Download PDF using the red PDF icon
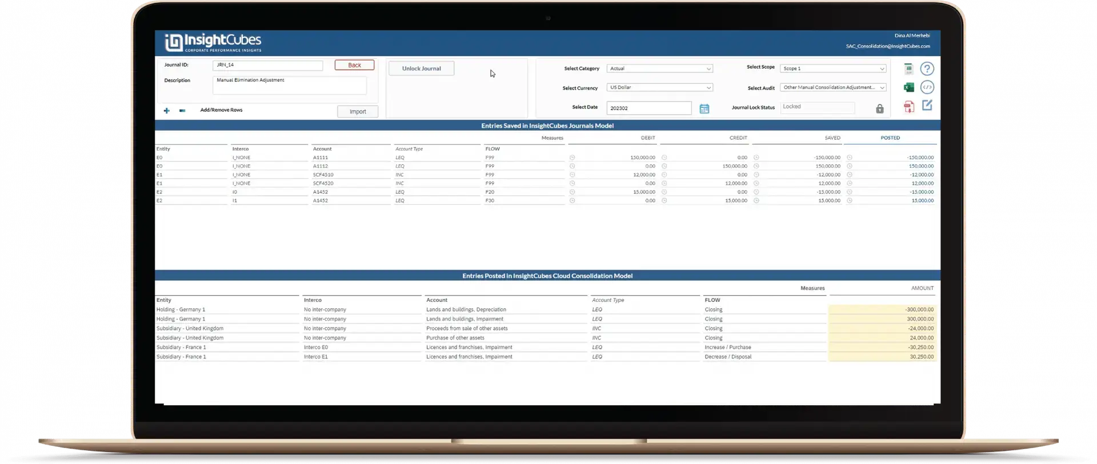This screenshot has height=464, width=1097. tap(908, 107)
